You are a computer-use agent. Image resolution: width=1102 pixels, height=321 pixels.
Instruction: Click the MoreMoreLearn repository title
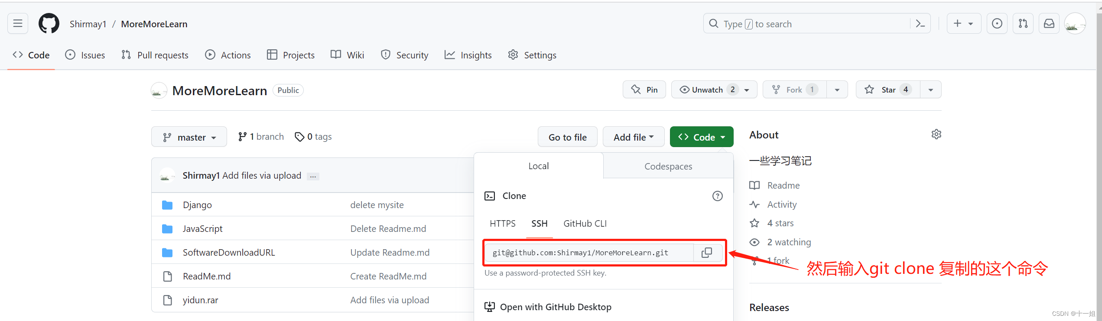(220, 90)
